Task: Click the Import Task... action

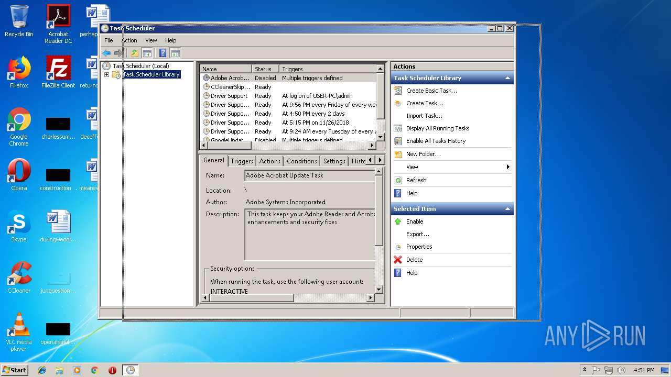Action: tap(424, 116)
